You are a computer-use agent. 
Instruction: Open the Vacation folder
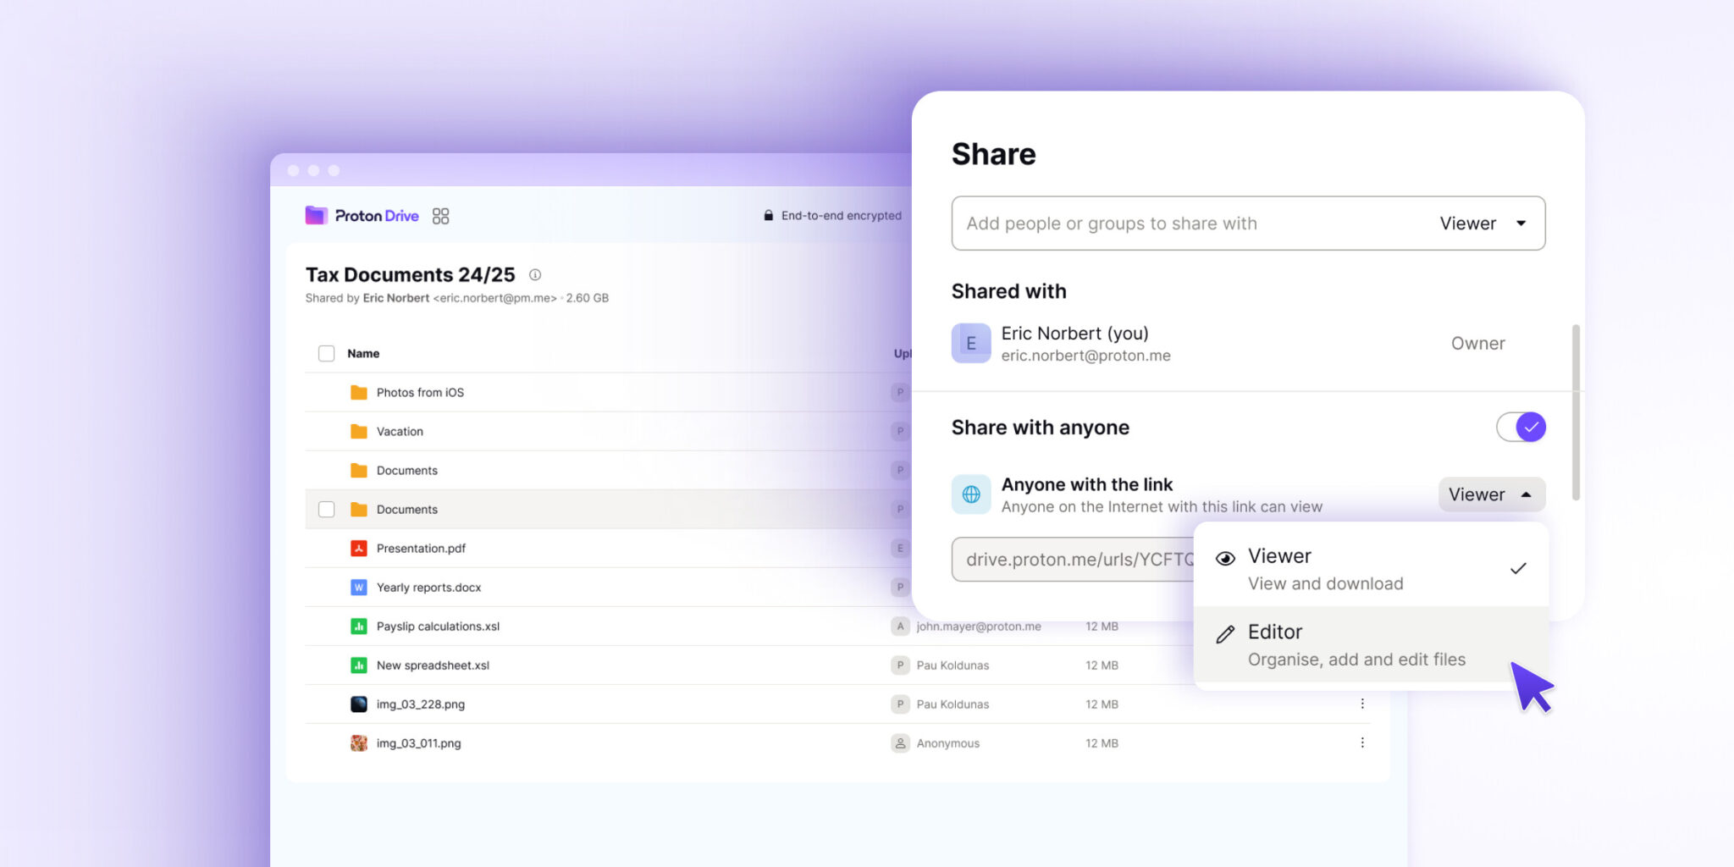pos(400,432)
